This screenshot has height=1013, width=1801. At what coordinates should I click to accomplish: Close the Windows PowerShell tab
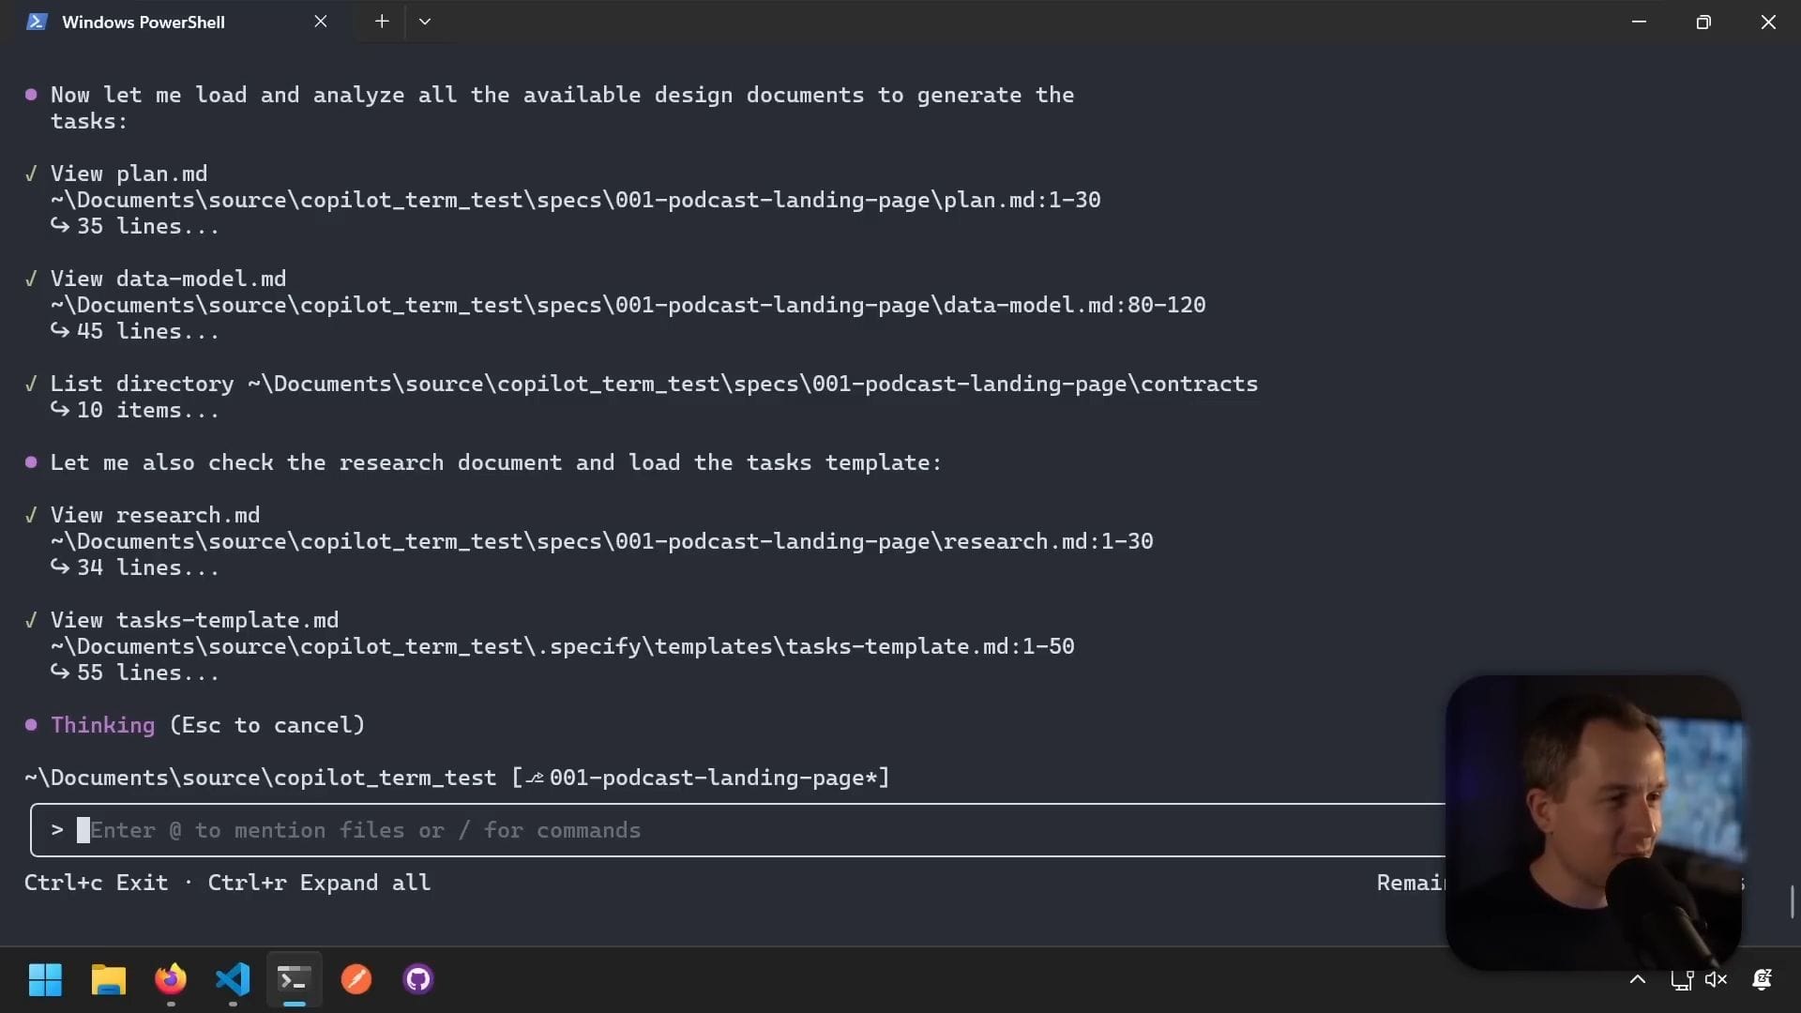point(321,22)
